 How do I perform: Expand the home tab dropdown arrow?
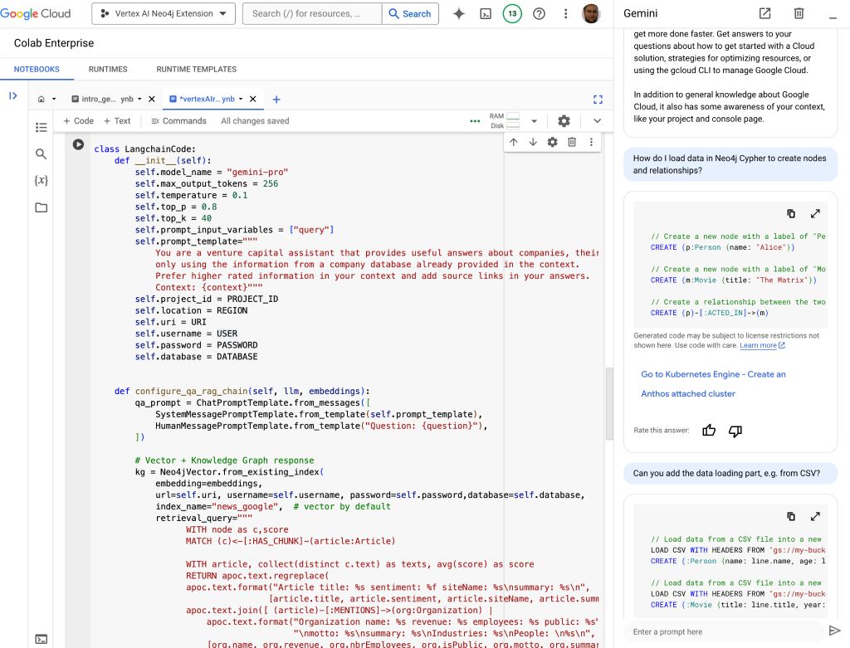54,100
